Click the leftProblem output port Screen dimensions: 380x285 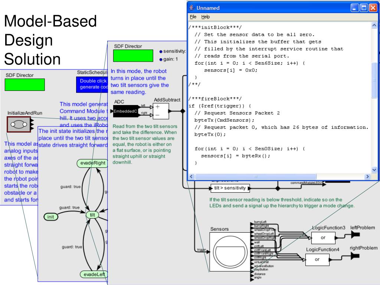356,234
